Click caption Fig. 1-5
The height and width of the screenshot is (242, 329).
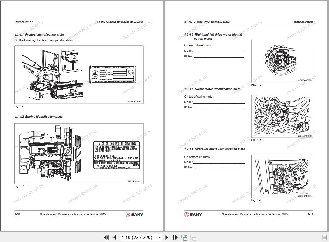tap(256, 84)
